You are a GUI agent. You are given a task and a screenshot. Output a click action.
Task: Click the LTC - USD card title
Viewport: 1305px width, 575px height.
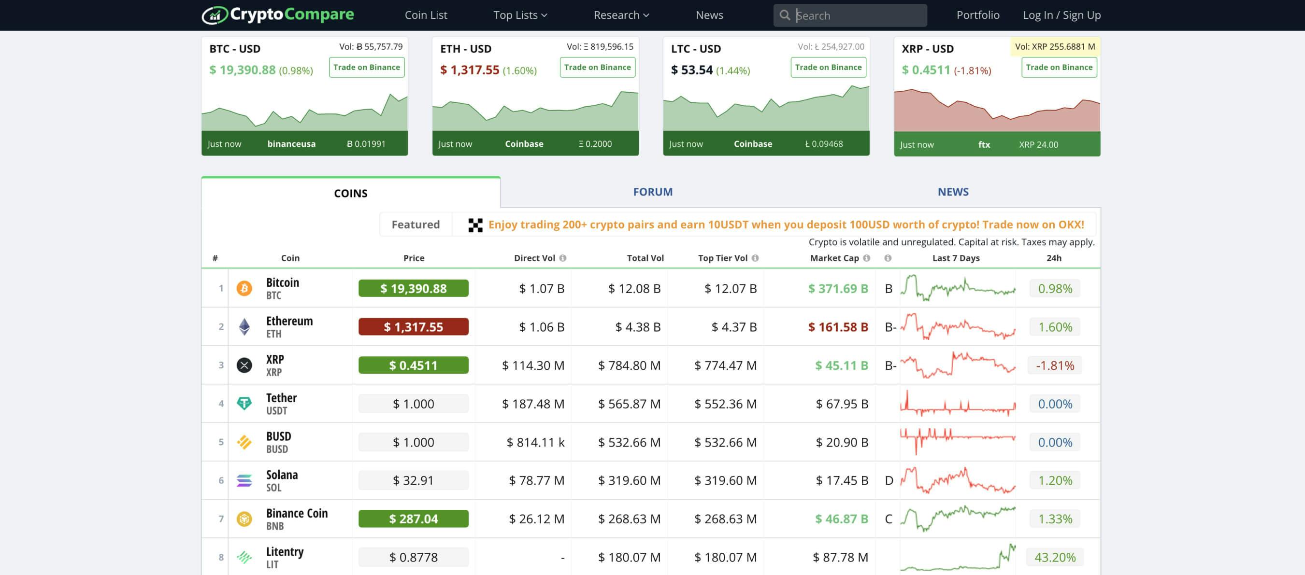[x=696, y=49]
